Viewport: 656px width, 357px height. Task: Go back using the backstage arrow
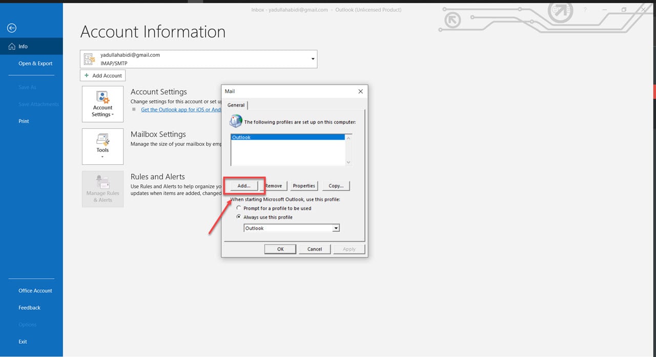(x=12, y=28)
